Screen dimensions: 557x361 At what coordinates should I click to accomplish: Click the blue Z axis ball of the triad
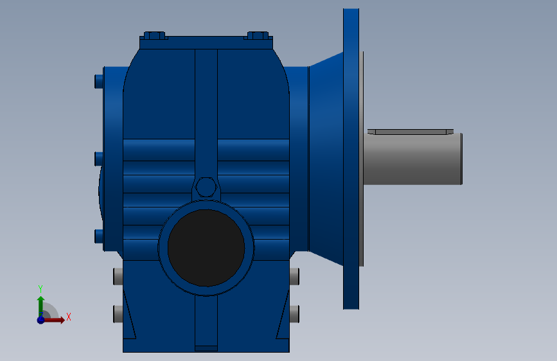coord(40,320)
